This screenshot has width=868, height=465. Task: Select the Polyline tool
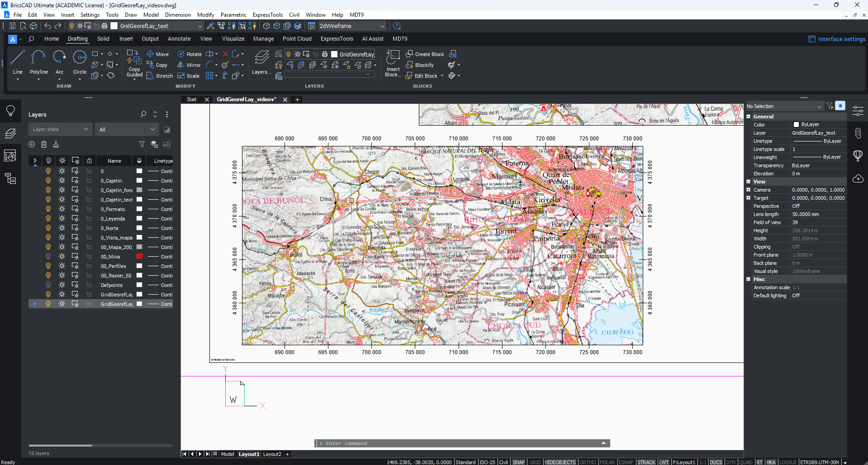(38, 59)
